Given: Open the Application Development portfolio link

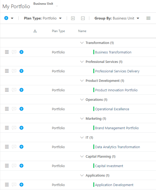Looking at the screenshot, I should coord(114,185).
